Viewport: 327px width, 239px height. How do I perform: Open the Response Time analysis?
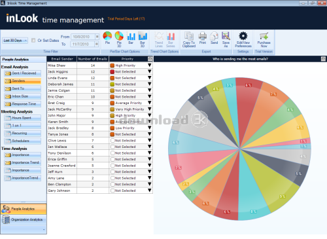22,104
